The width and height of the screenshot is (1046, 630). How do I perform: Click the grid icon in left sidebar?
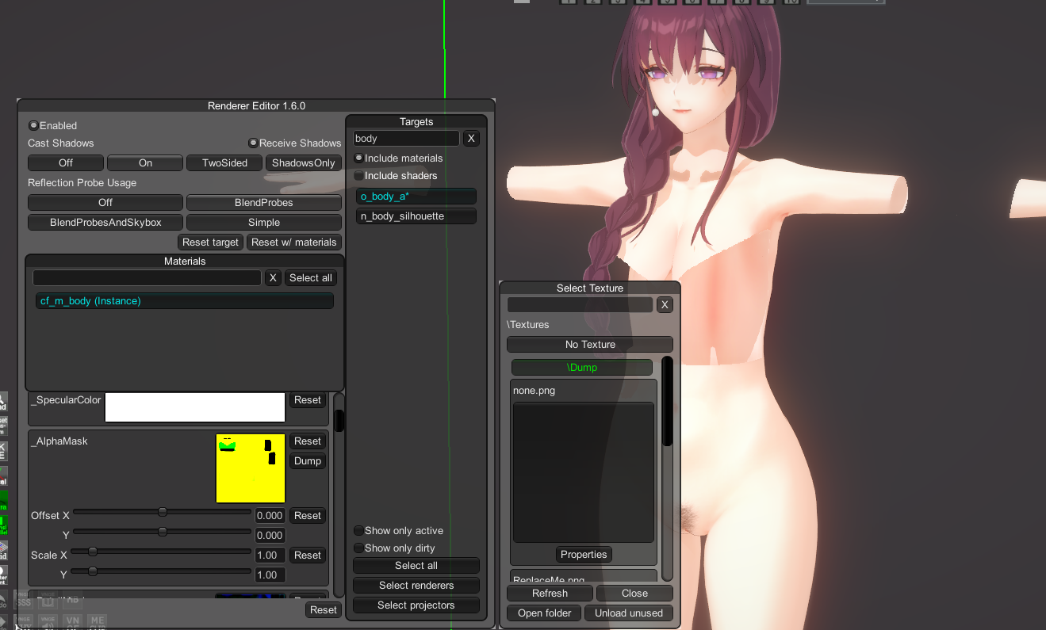click(x=3, y=548)
